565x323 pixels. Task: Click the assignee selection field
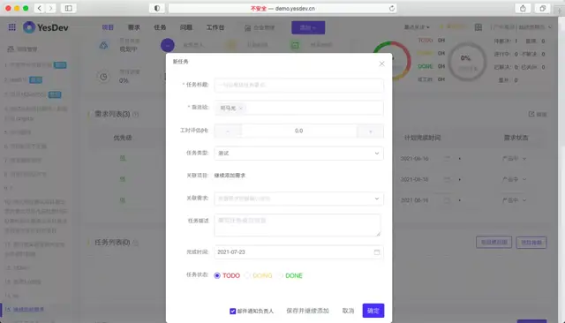[x=298, y=108]
